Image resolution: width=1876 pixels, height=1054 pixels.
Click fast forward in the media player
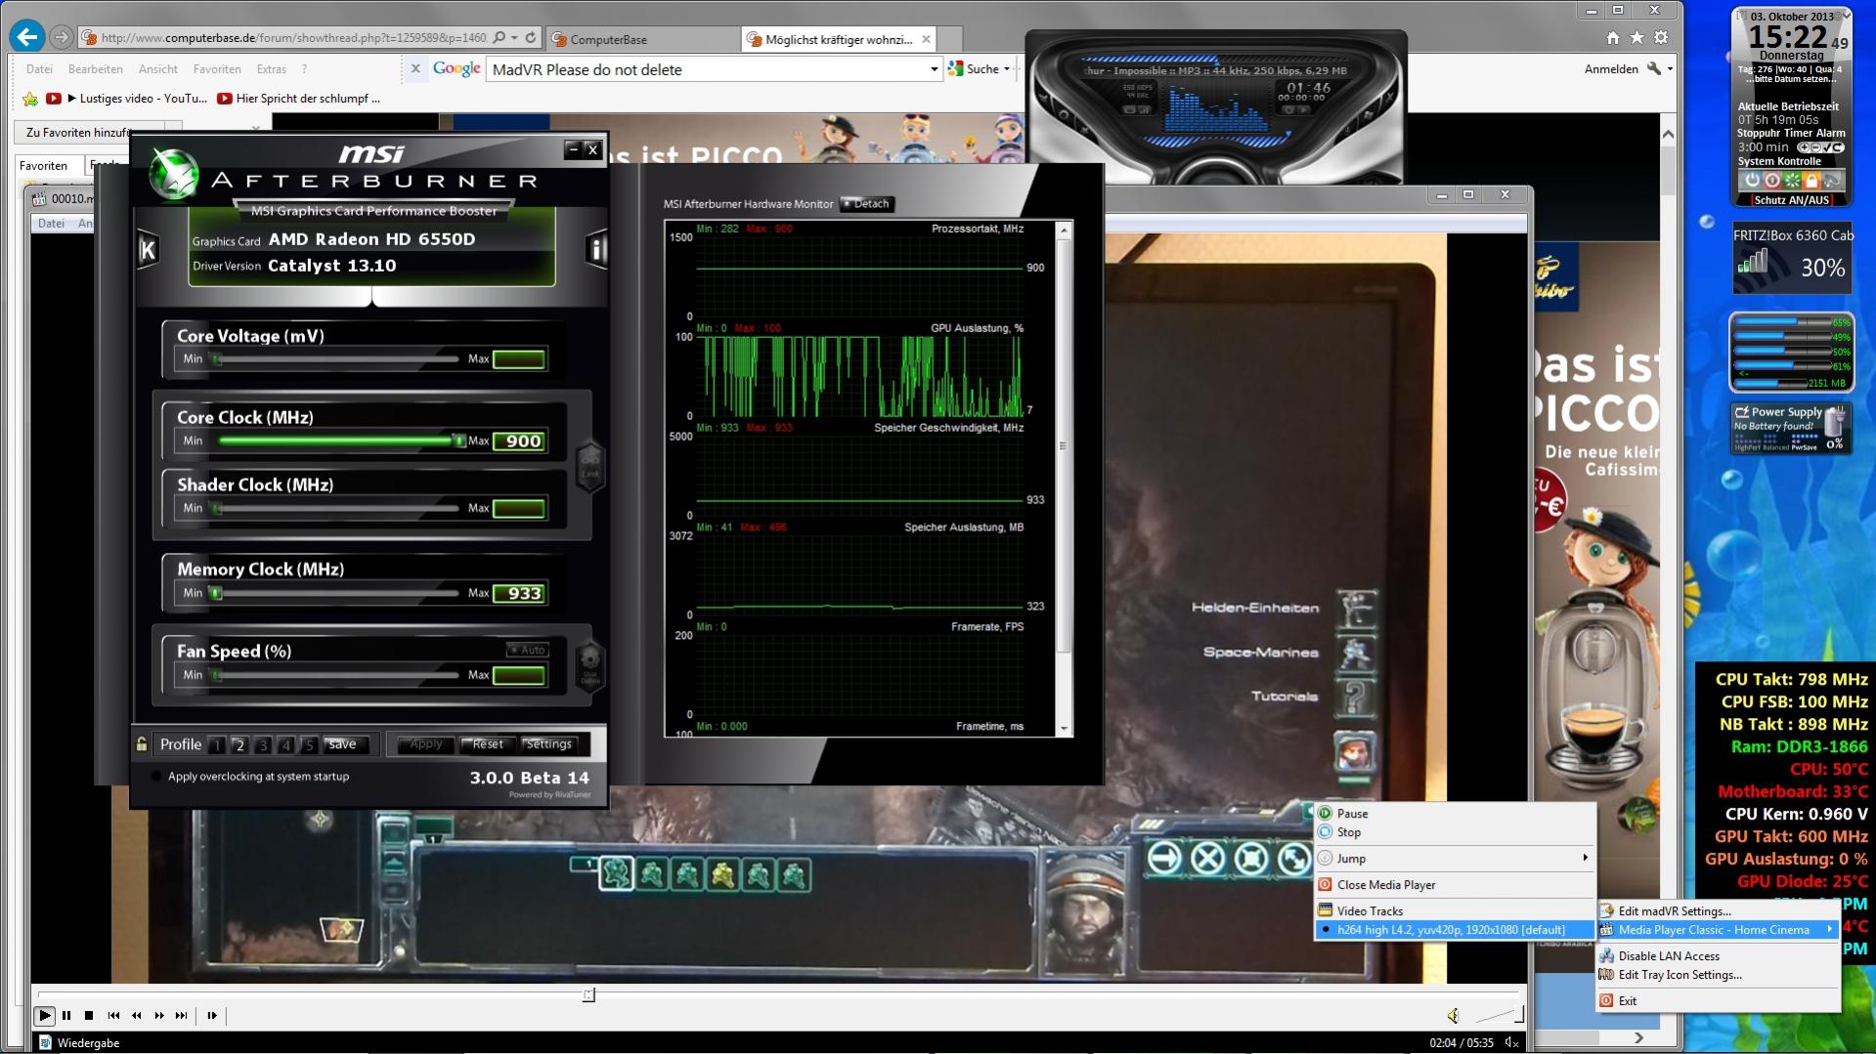coord(159,1016)
